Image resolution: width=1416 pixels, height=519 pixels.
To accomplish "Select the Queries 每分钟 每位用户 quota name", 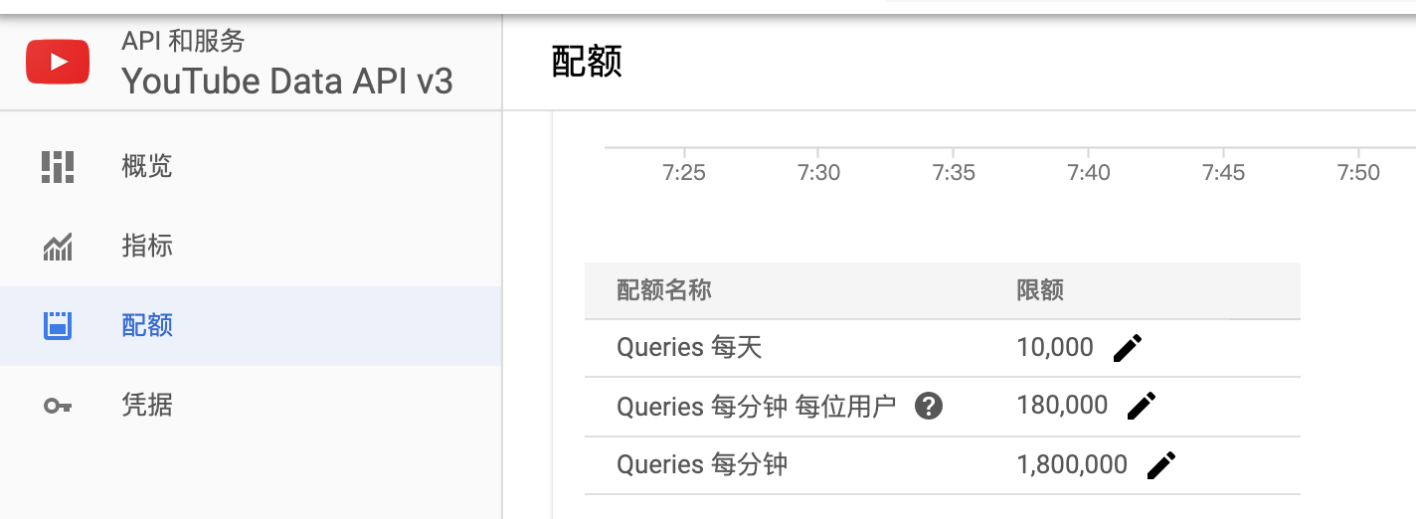I will [757, 406].
